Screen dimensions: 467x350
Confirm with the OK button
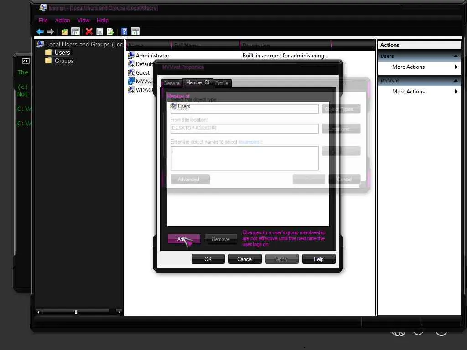tap(208, 259)
